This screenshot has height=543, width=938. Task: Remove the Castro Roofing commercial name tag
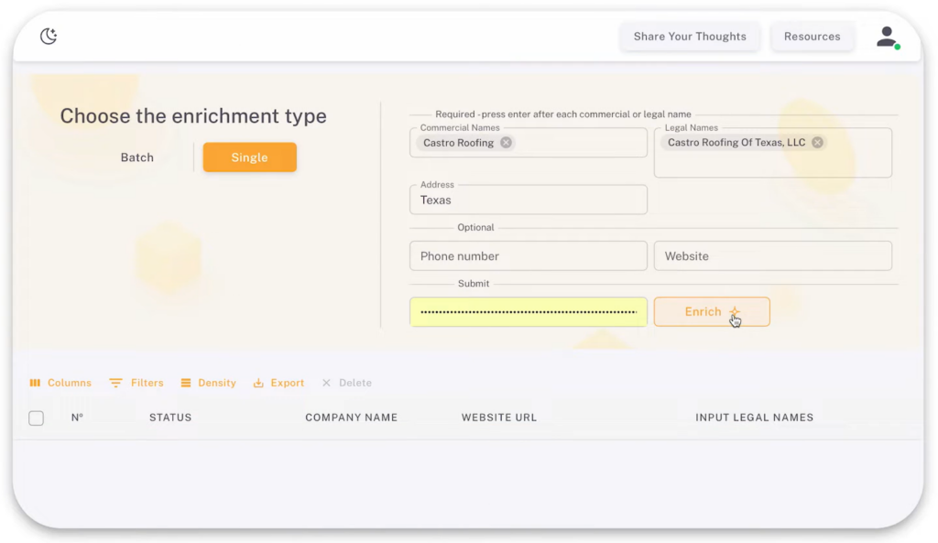pyautogui.click(x=506, y=143)
